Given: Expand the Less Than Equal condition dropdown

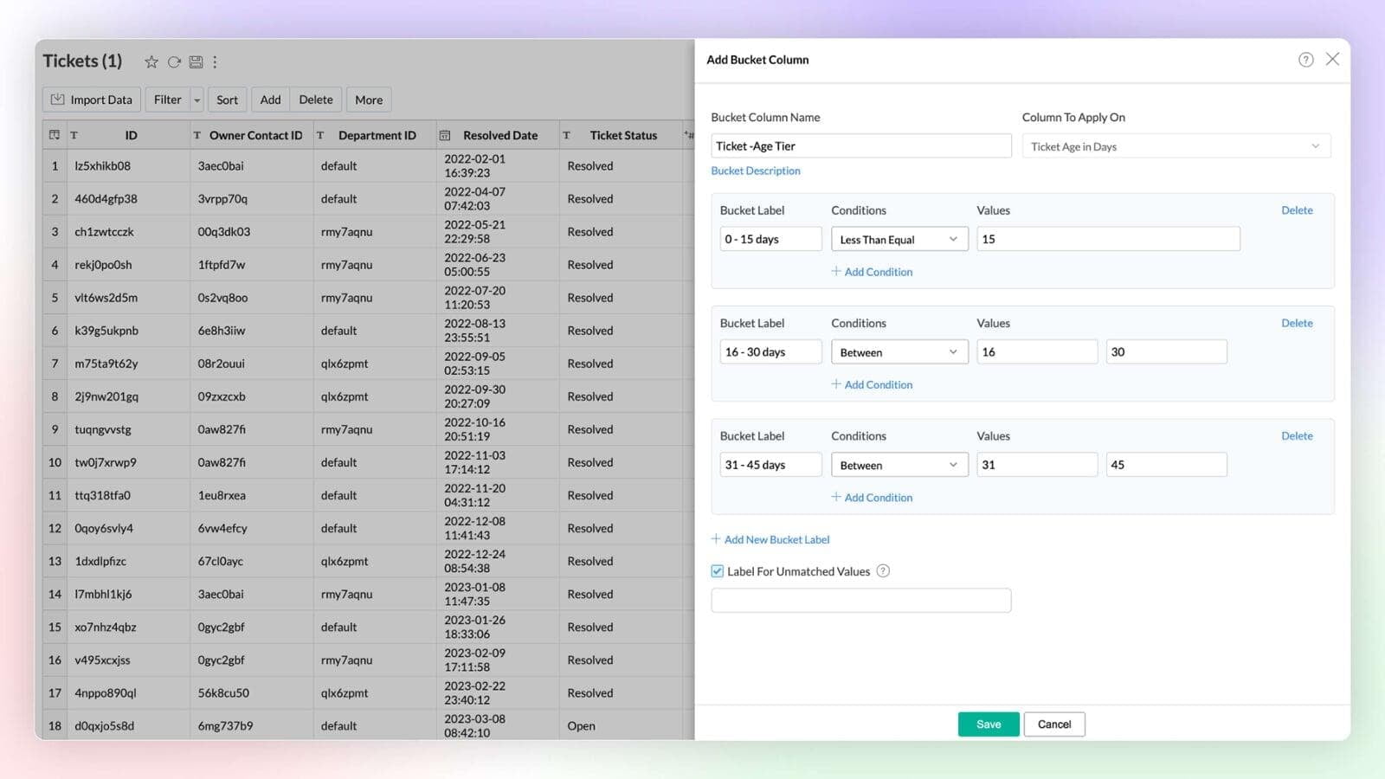Looking at the screenshot, I should (x=899, y=240).
